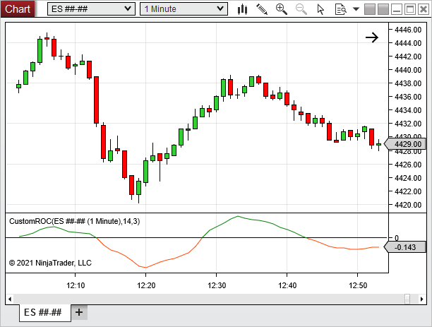Open the chart style bars icon

point(243,9)
